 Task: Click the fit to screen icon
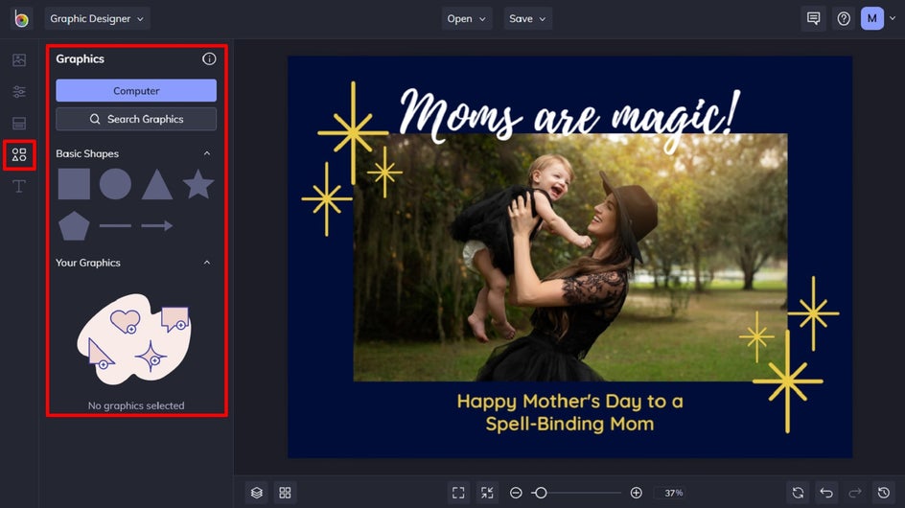click(458, 493)
